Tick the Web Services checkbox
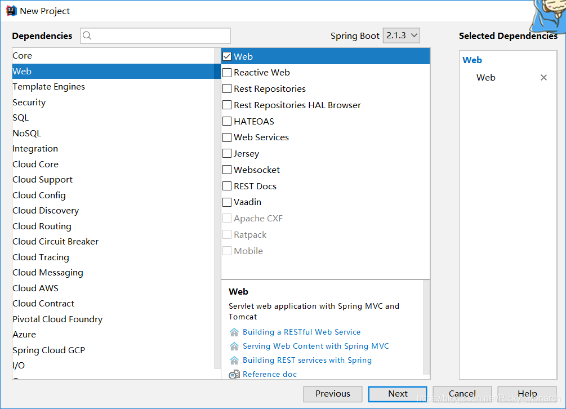Screen dimensions: 566x409 pyautogui.click(x=227, y=137)
